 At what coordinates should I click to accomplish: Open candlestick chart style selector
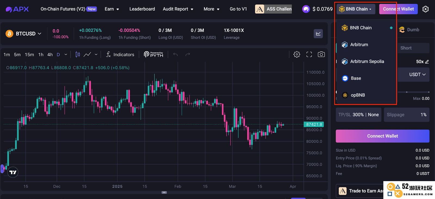tap(77, 54)
